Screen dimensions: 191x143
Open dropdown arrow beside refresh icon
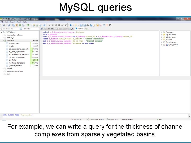point(31,25)
